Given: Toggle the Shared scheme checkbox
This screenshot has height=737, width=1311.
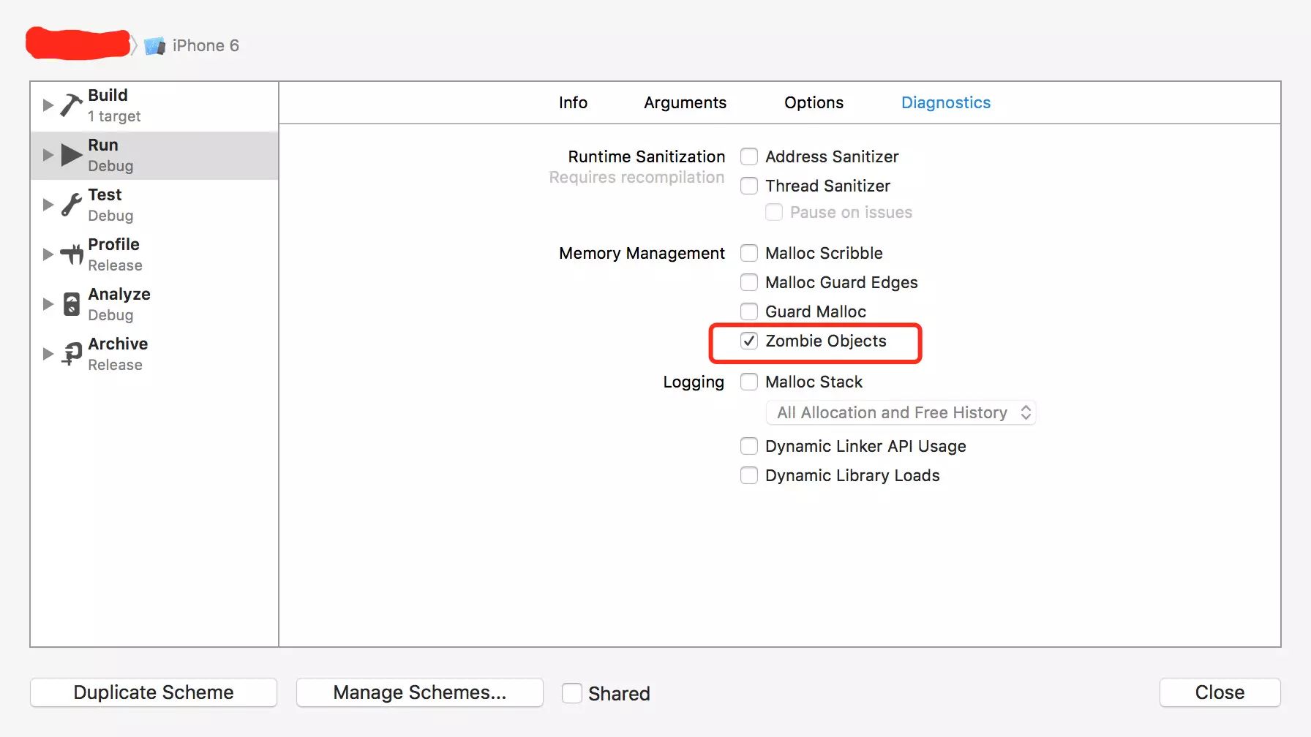Looking at the screenshot, I should click(x=572, y=693).
